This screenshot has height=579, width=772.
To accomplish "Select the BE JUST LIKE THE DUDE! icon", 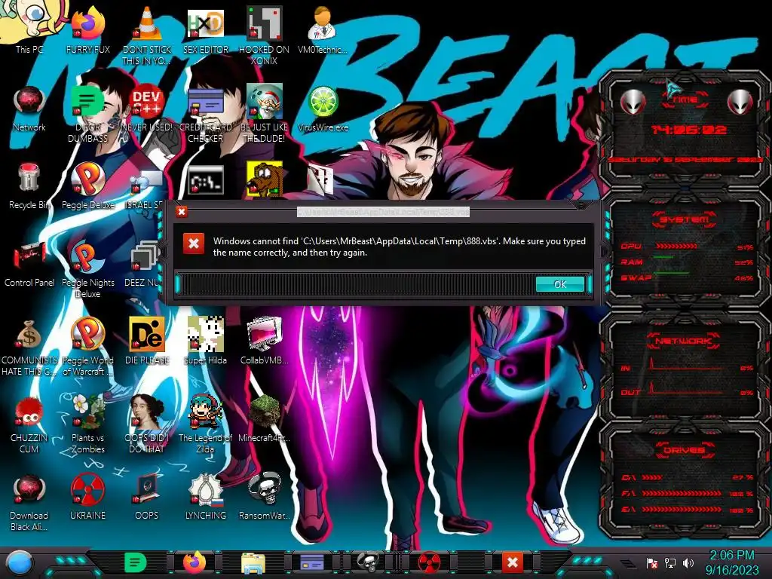I will pyautogui.click(x=264, y=115).
